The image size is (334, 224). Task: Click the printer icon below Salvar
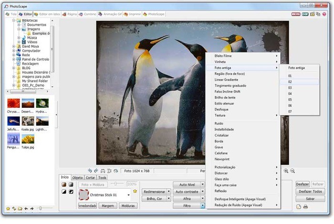(x=305, y=206)
